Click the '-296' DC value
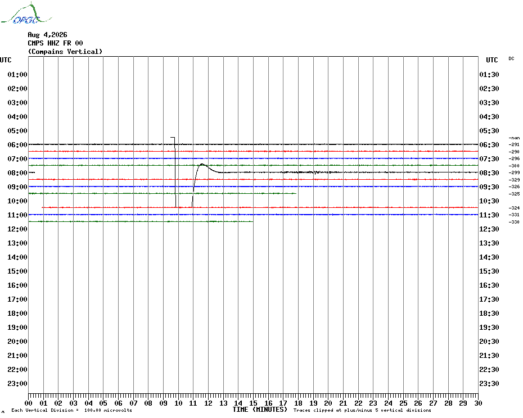This screenshot has width=523, height=418. [514, 158]
